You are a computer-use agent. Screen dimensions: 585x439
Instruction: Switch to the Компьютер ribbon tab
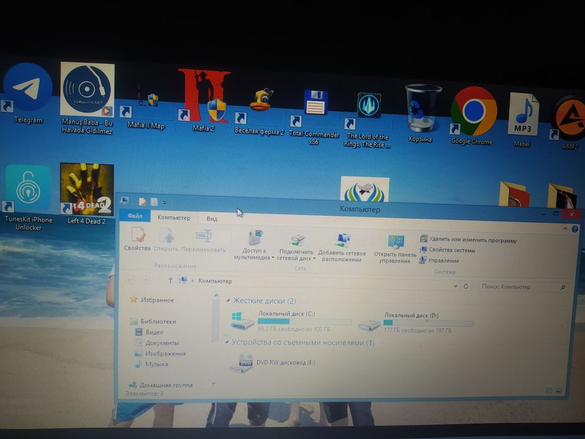coord(174,217)
